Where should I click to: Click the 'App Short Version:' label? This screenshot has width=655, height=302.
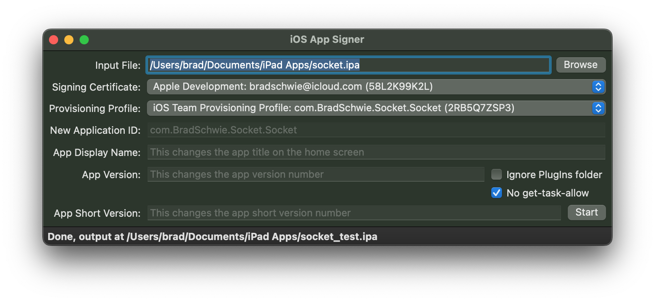click(x=97, y=213)
